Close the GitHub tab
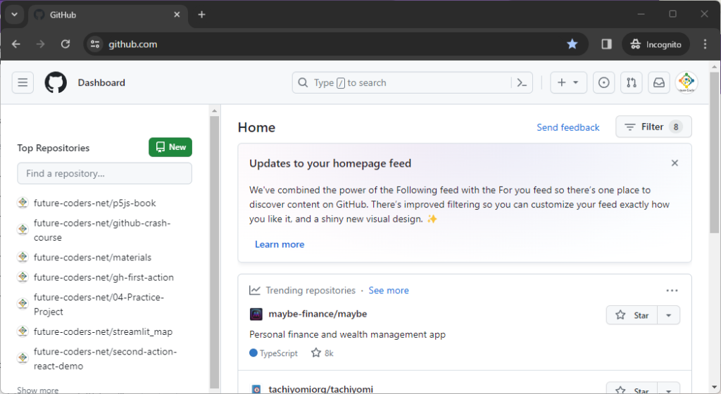The width and height of the screenshot is (721, 394). point(177,15)
